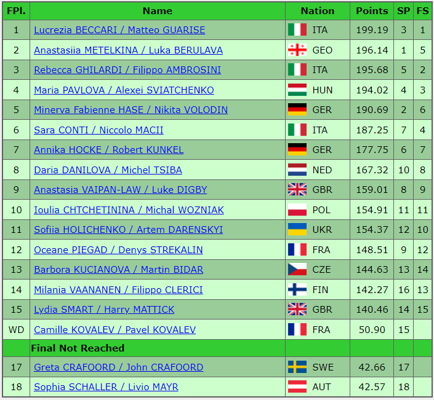The height and width of the screenshot is (400, 434).
Task: Visit Greta CRAFOORD / John CRAFOORD link
Action: (118, 367)
